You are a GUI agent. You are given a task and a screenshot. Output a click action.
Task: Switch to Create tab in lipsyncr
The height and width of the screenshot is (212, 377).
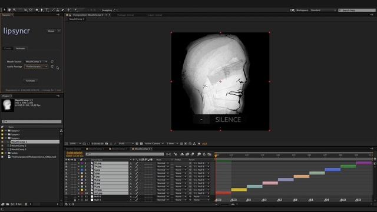pyautogui.click(x=8, y=48)
